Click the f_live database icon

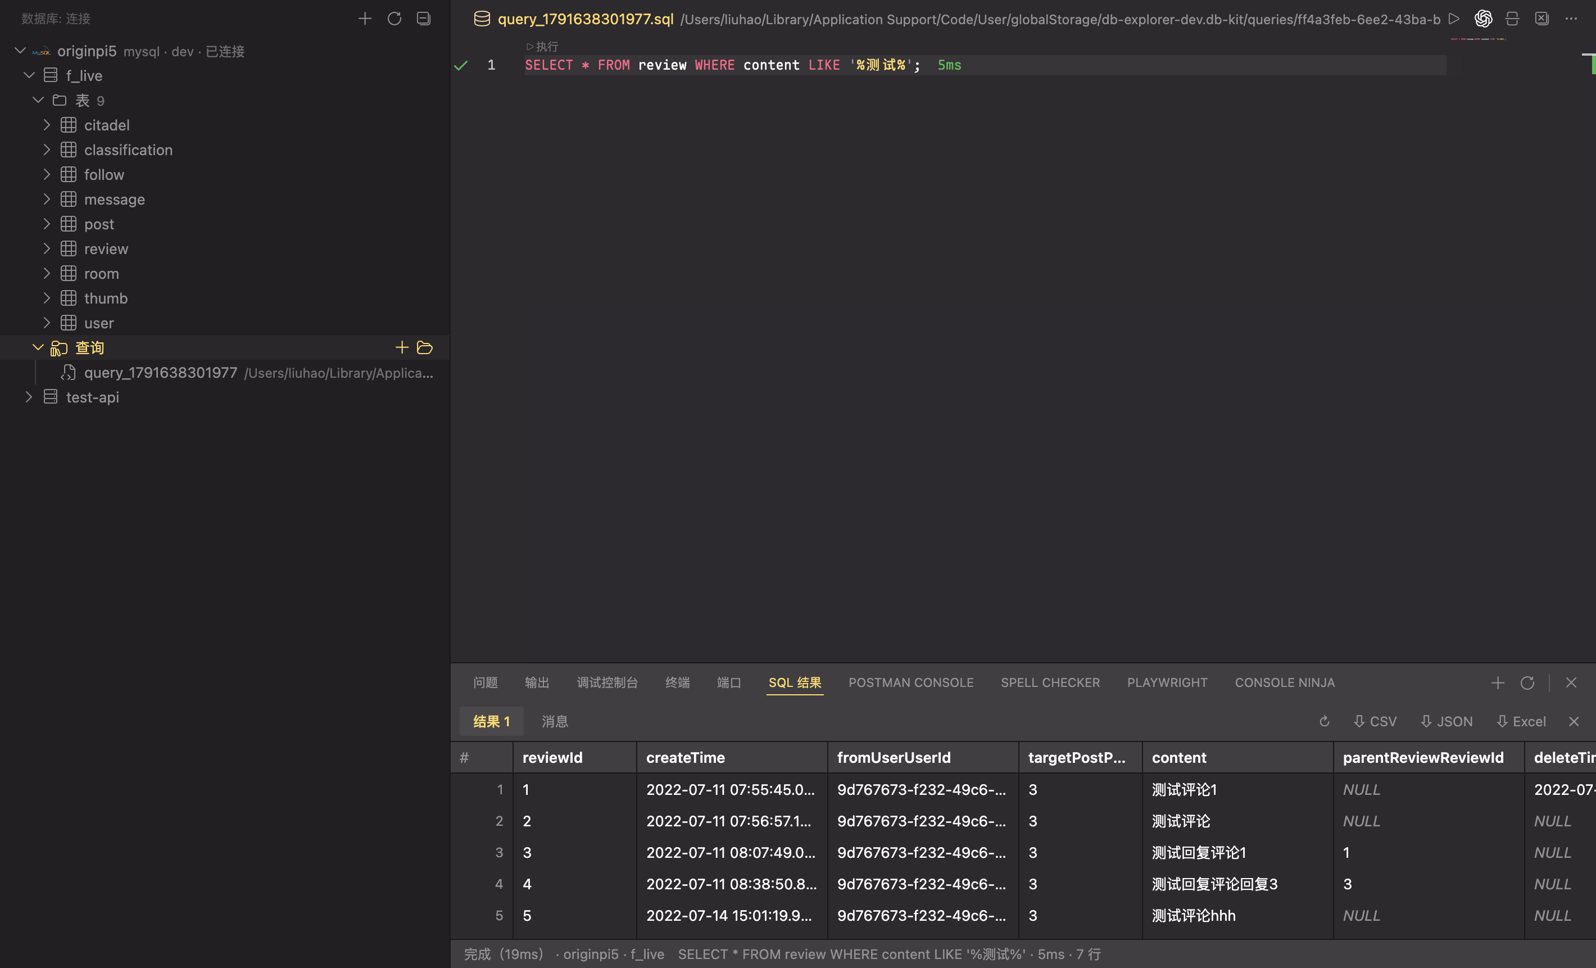pyautogui.click(x=51, y=75)
